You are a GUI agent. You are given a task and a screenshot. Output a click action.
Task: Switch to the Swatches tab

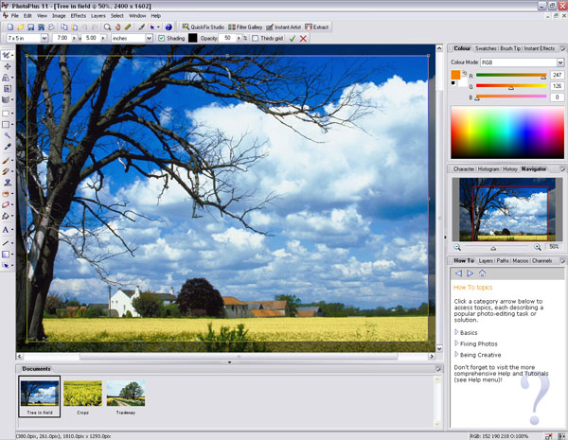pyautogui.click(x=486, y=48)
